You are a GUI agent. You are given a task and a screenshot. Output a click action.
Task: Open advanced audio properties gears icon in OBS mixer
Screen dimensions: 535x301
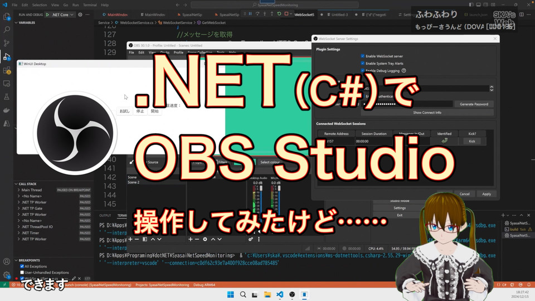point(251,239)
